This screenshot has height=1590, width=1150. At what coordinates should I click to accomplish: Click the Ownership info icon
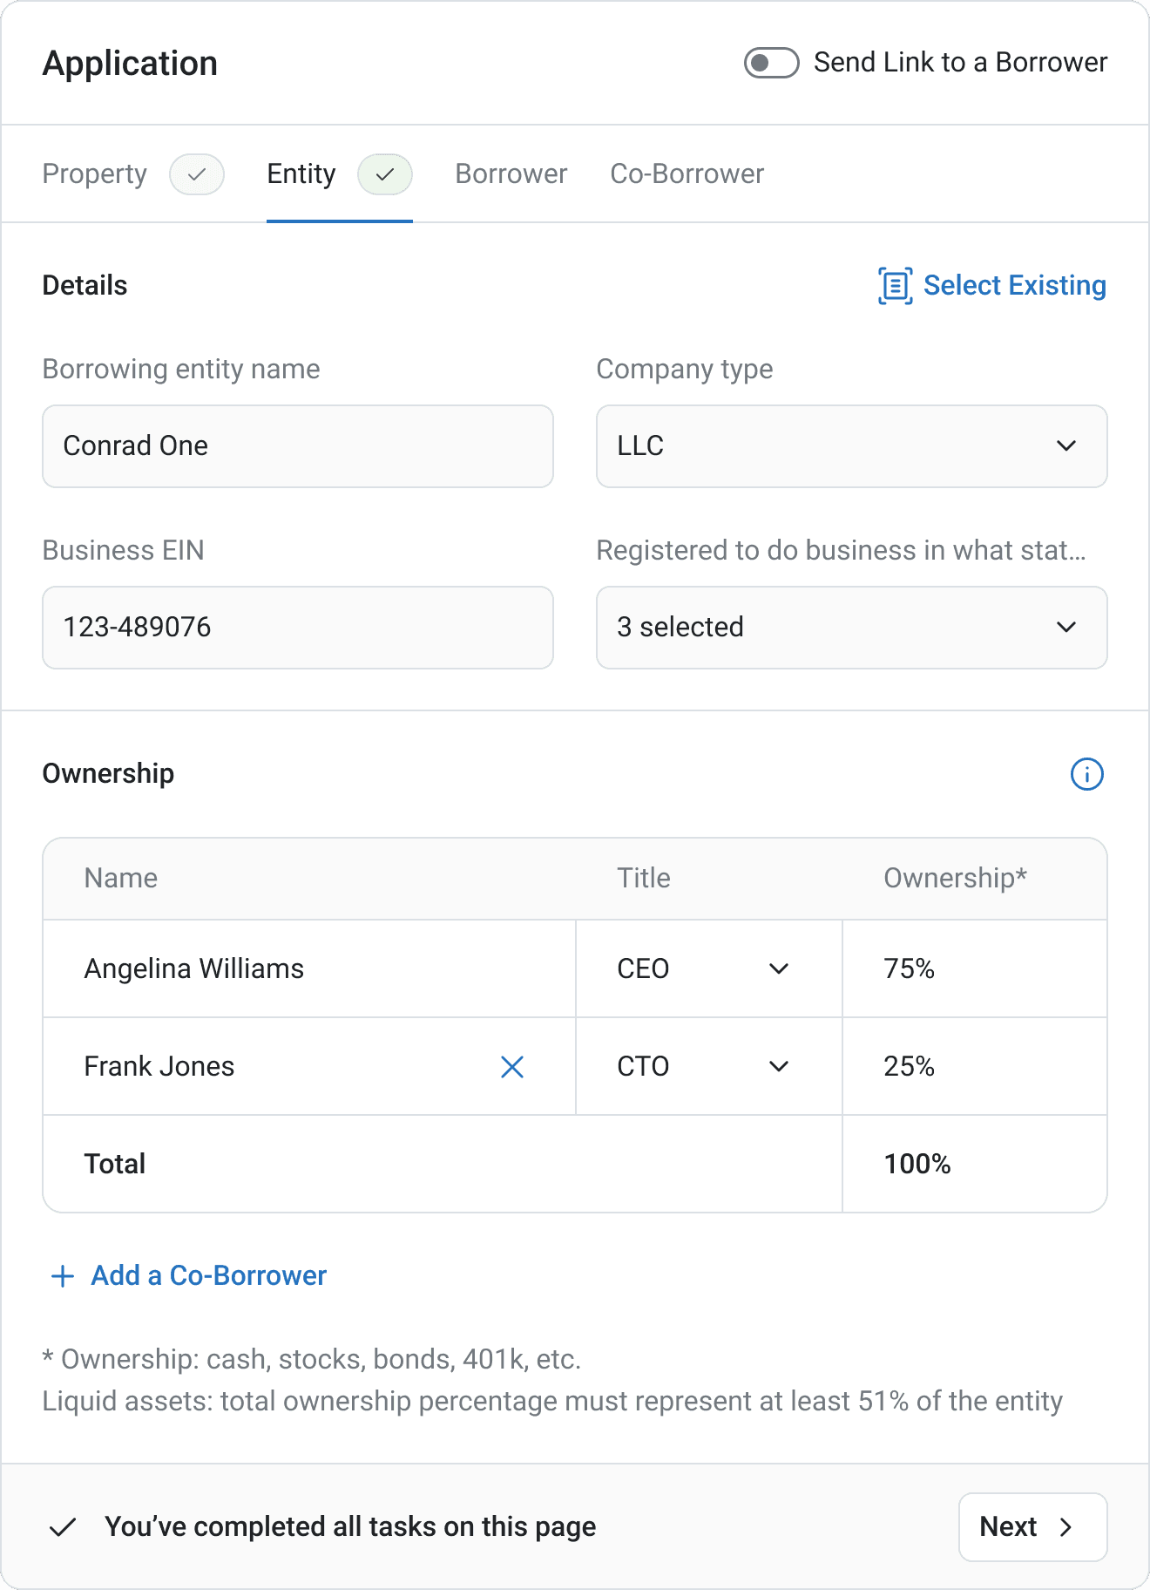(x=1086, y=774)
